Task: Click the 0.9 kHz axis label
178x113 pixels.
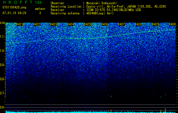Action: click(2, 65)
